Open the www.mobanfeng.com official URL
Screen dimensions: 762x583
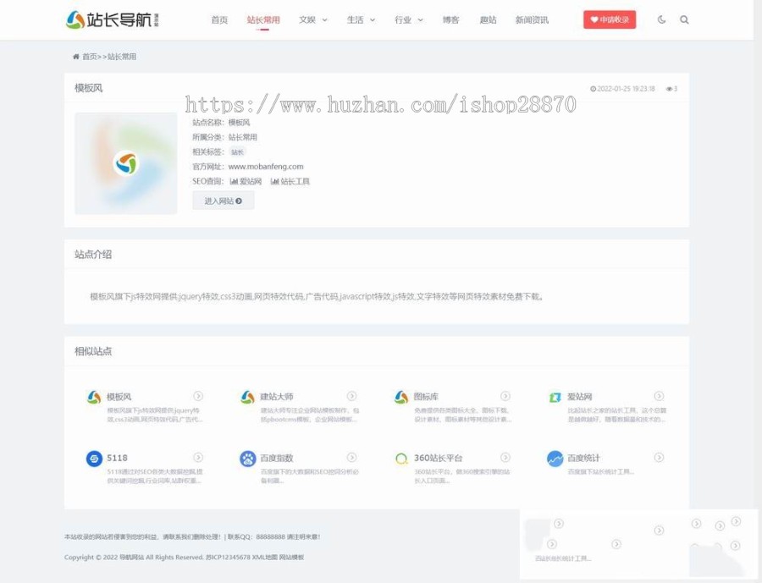266,167
